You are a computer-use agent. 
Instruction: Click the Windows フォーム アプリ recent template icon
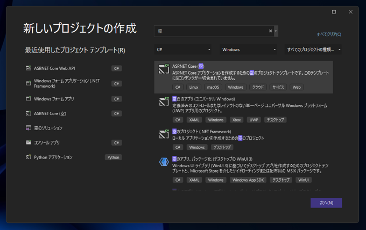29,98
